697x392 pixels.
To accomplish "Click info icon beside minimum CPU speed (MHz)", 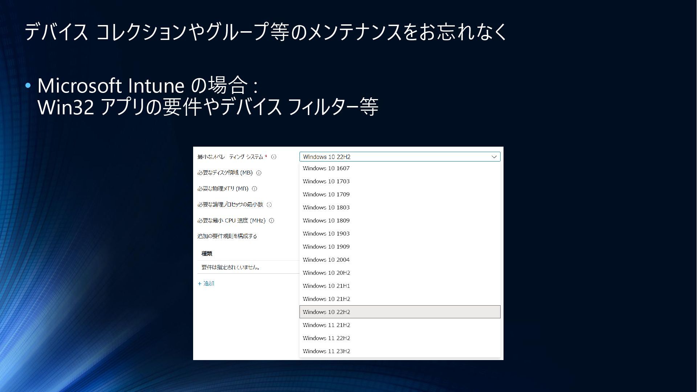I will click(x=272, y=221).
